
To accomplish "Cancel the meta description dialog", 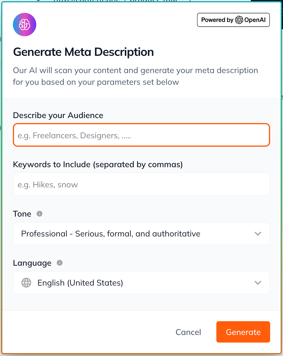I will click(x=188, y=332).
